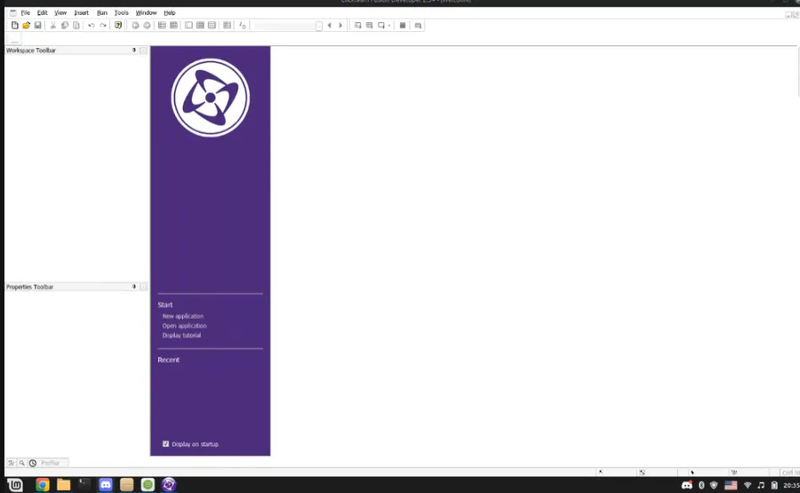Click the Open application link
The image size is (800, 493).
click(184, 326)
